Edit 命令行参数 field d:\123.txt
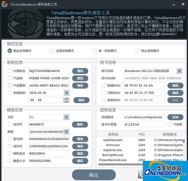 coord(144,125)
